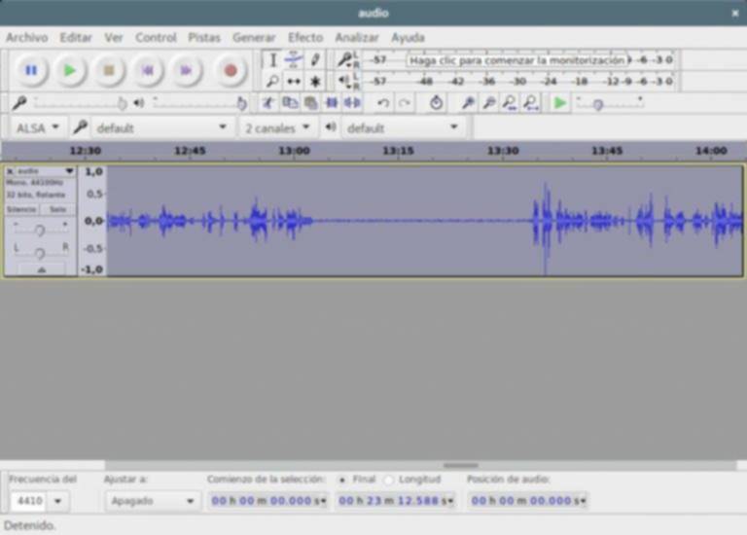The width and height of the screenshot is (747, 535).
Task: Close the audio track with X
Action: click(10, 170)
